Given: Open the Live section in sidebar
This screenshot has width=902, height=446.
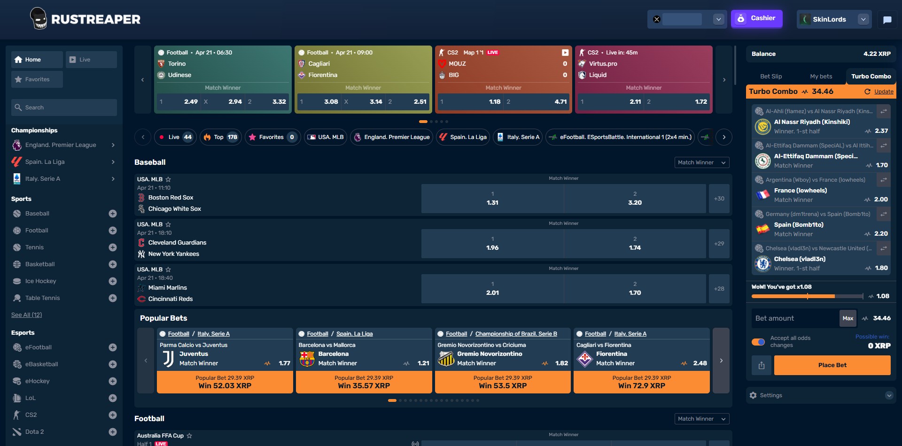Looking at the screenshot, I should click(x=91, y=60).
